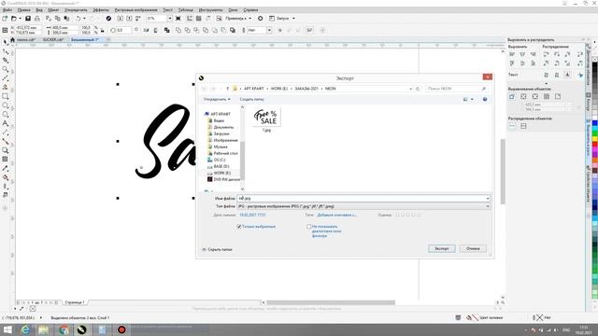Collapse folders with 'Скрыть папки'

click(x=217, y=249)
